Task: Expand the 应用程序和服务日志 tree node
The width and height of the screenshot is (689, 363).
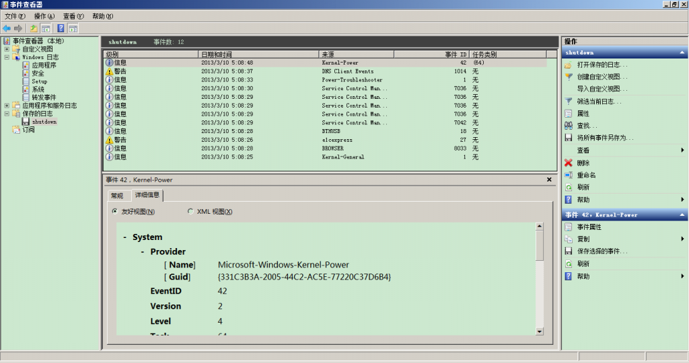Action: pyautogui.click(x=7, y=106)
